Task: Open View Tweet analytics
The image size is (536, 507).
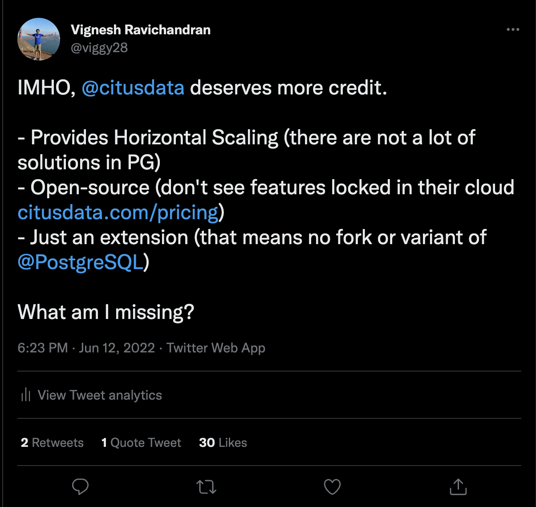Action: tap(99, 395)
